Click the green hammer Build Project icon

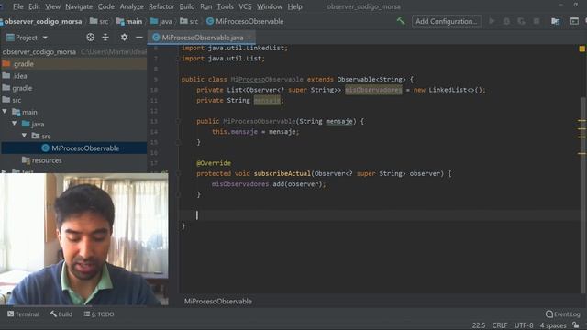pyautogui.click(x=401, y=21)
